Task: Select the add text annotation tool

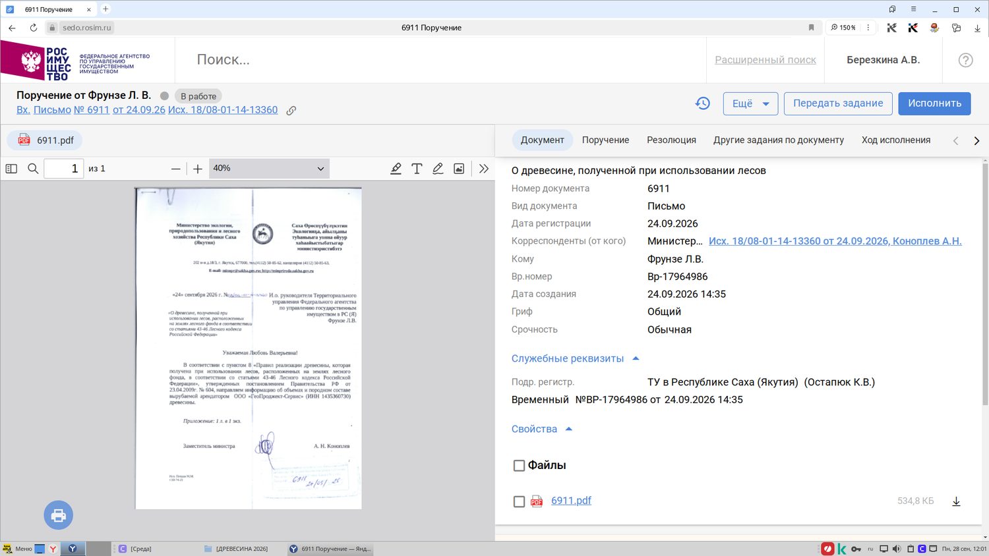Action: point(417,169)
